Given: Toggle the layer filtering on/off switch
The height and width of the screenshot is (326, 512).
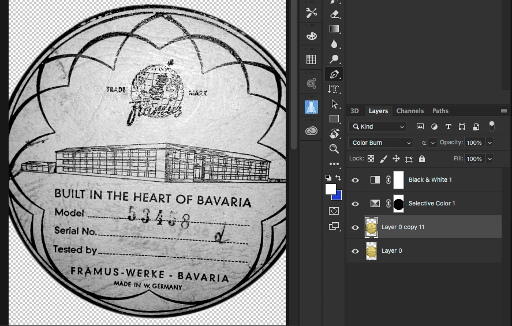Looking at the screenshot, I should 491,126.
